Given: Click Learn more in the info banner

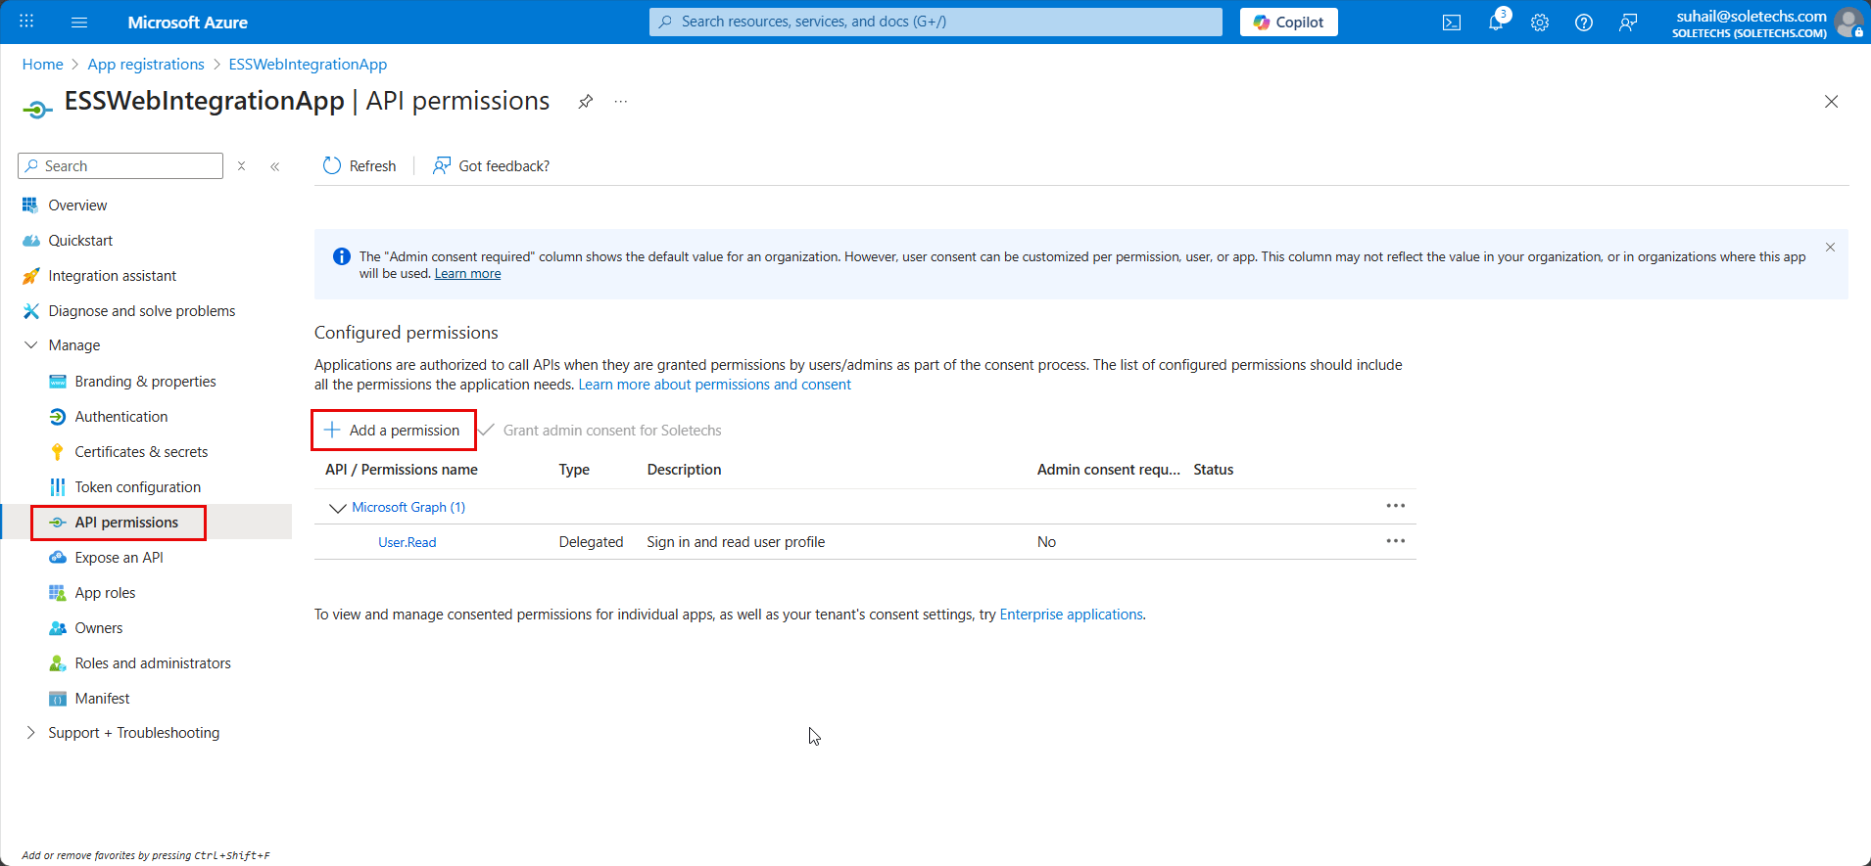Looking at the screenshot, I should click(x=467, y=274).
